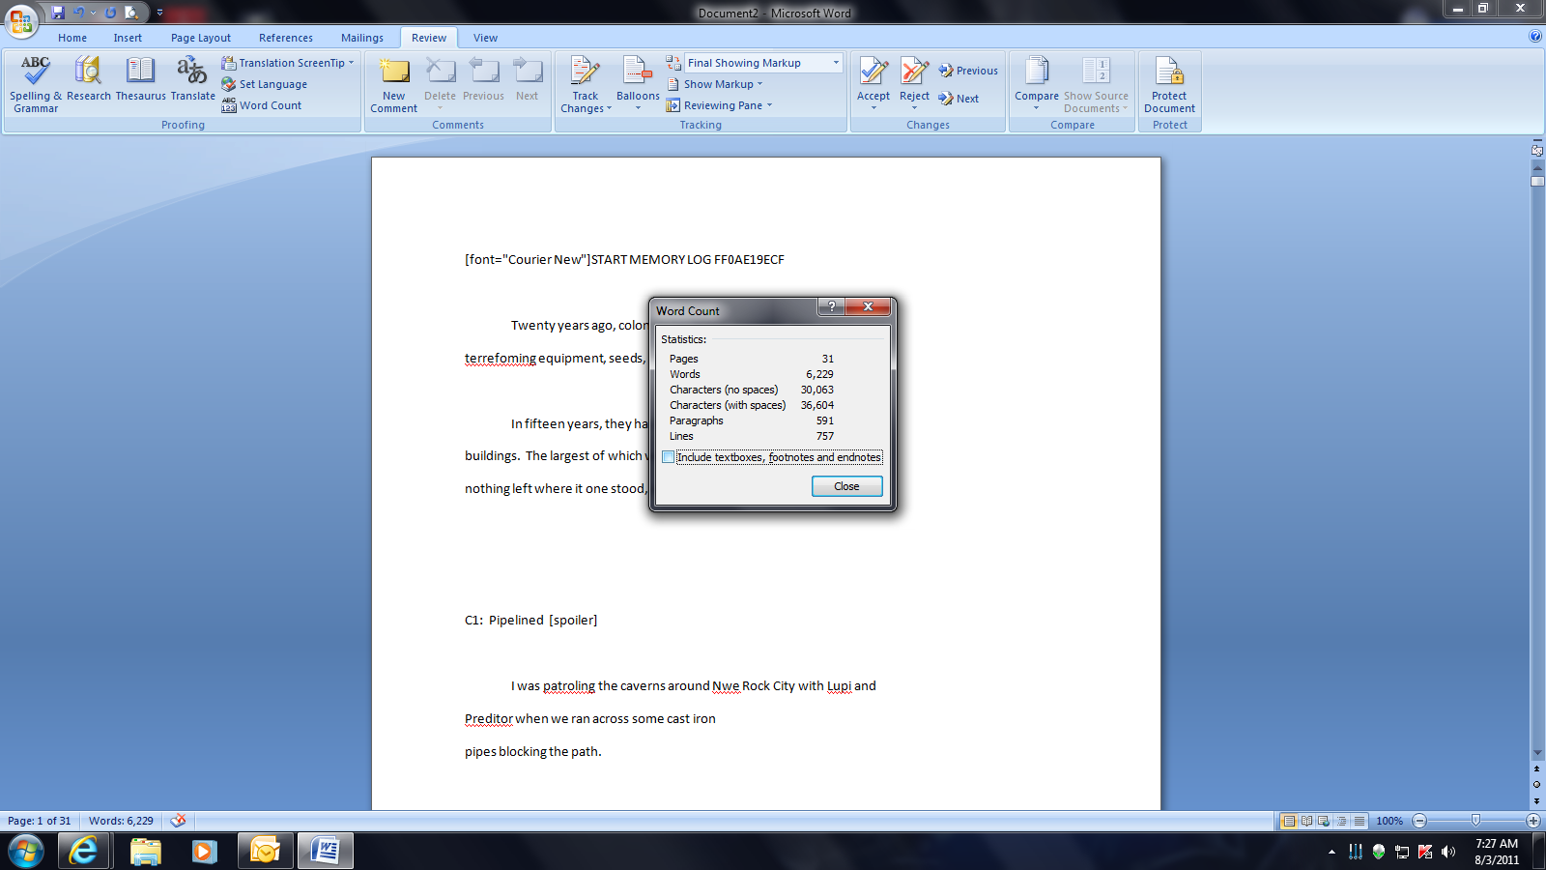The image size is (1546, 870).
Task: Open the Page Layout tab
Action: pos(201,38)
